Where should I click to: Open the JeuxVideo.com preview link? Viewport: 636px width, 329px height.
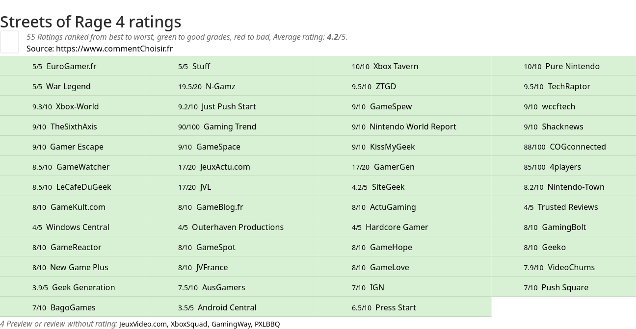(x=143, y=324)
